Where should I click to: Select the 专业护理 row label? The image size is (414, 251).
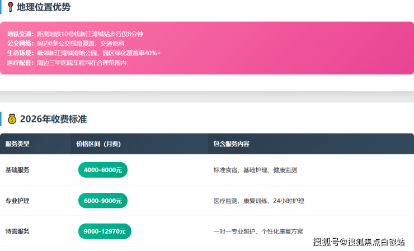coord(17,201)
